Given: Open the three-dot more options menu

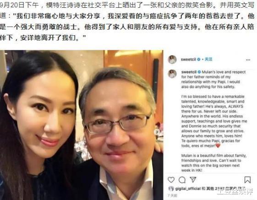Looking at the screenshot, I should [248, 60].
